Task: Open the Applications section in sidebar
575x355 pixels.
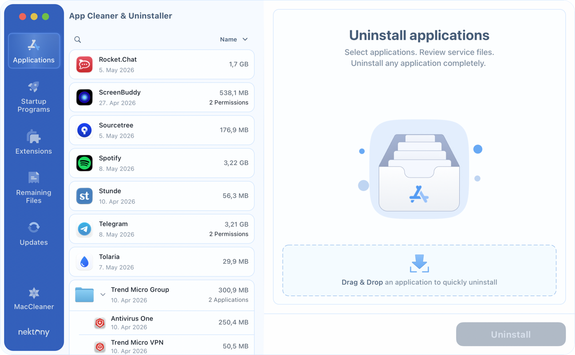Action: click(34, 51)
